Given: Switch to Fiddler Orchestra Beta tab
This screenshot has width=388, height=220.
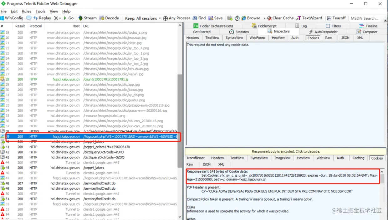Looking at the screenshot, I should [213, 26].
